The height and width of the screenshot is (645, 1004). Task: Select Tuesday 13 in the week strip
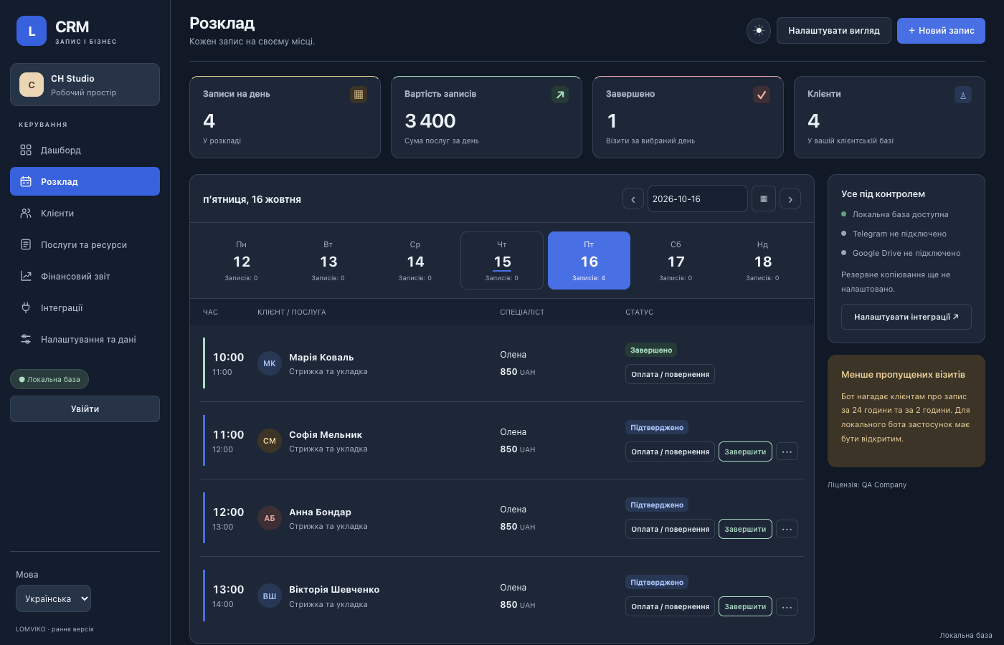tap(328, 260)
